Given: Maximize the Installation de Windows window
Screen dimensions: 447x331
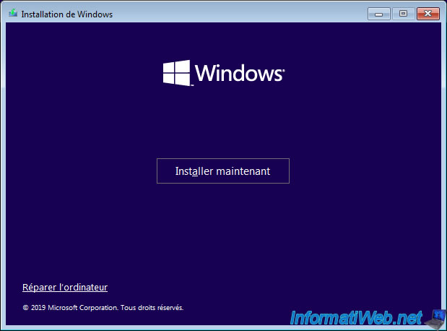Looking at the screenshot, I should [402, 13].
